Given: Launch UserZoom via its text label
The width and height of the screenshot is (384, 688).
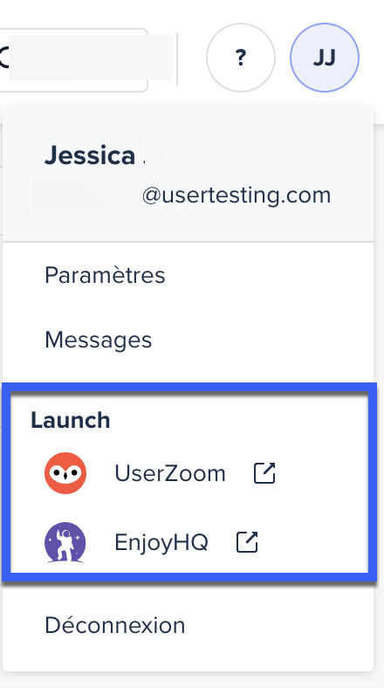Looking at the screenshot, I should [170, 473].
